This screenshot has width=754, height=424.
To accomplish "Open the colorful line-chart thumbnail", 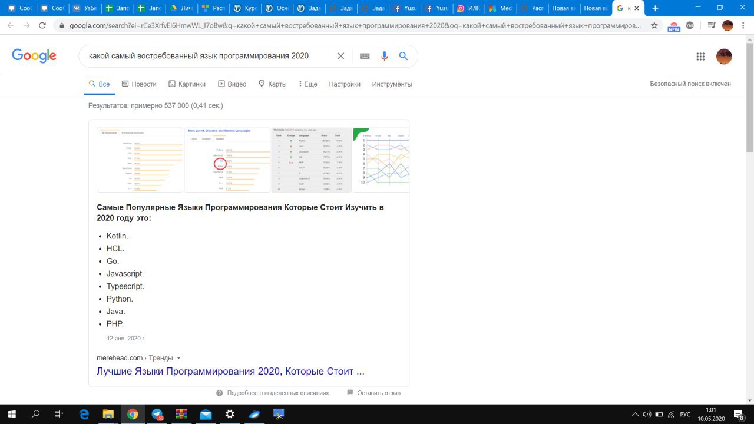I will [381, 160].
